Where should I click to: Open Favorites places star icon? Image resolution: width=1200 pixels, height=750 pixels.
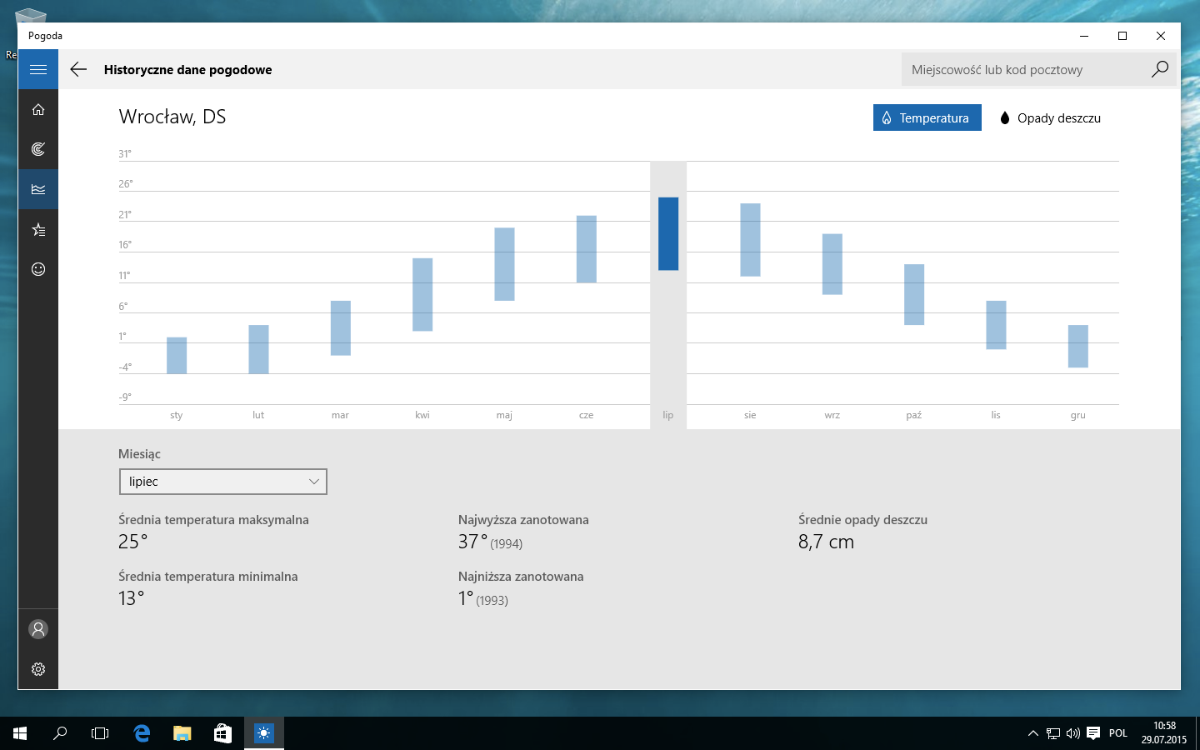tap(38, 229)
